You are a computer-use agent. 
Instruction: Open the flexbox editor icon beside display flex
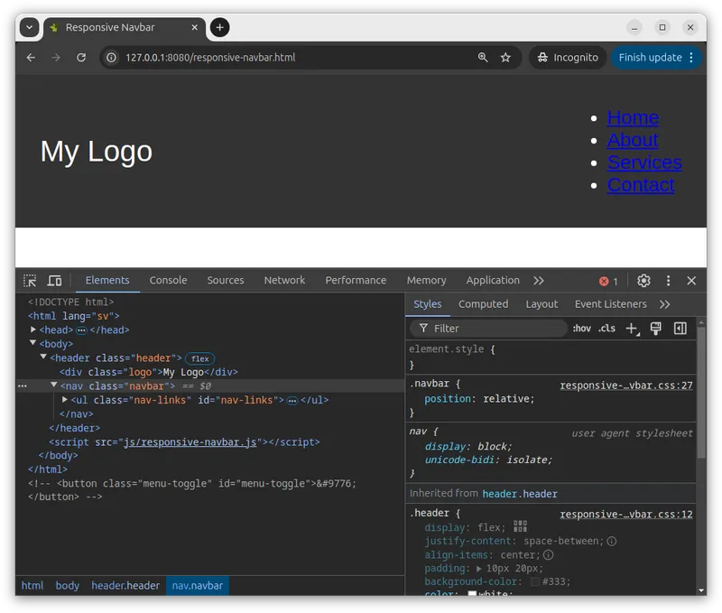[520, 526]
